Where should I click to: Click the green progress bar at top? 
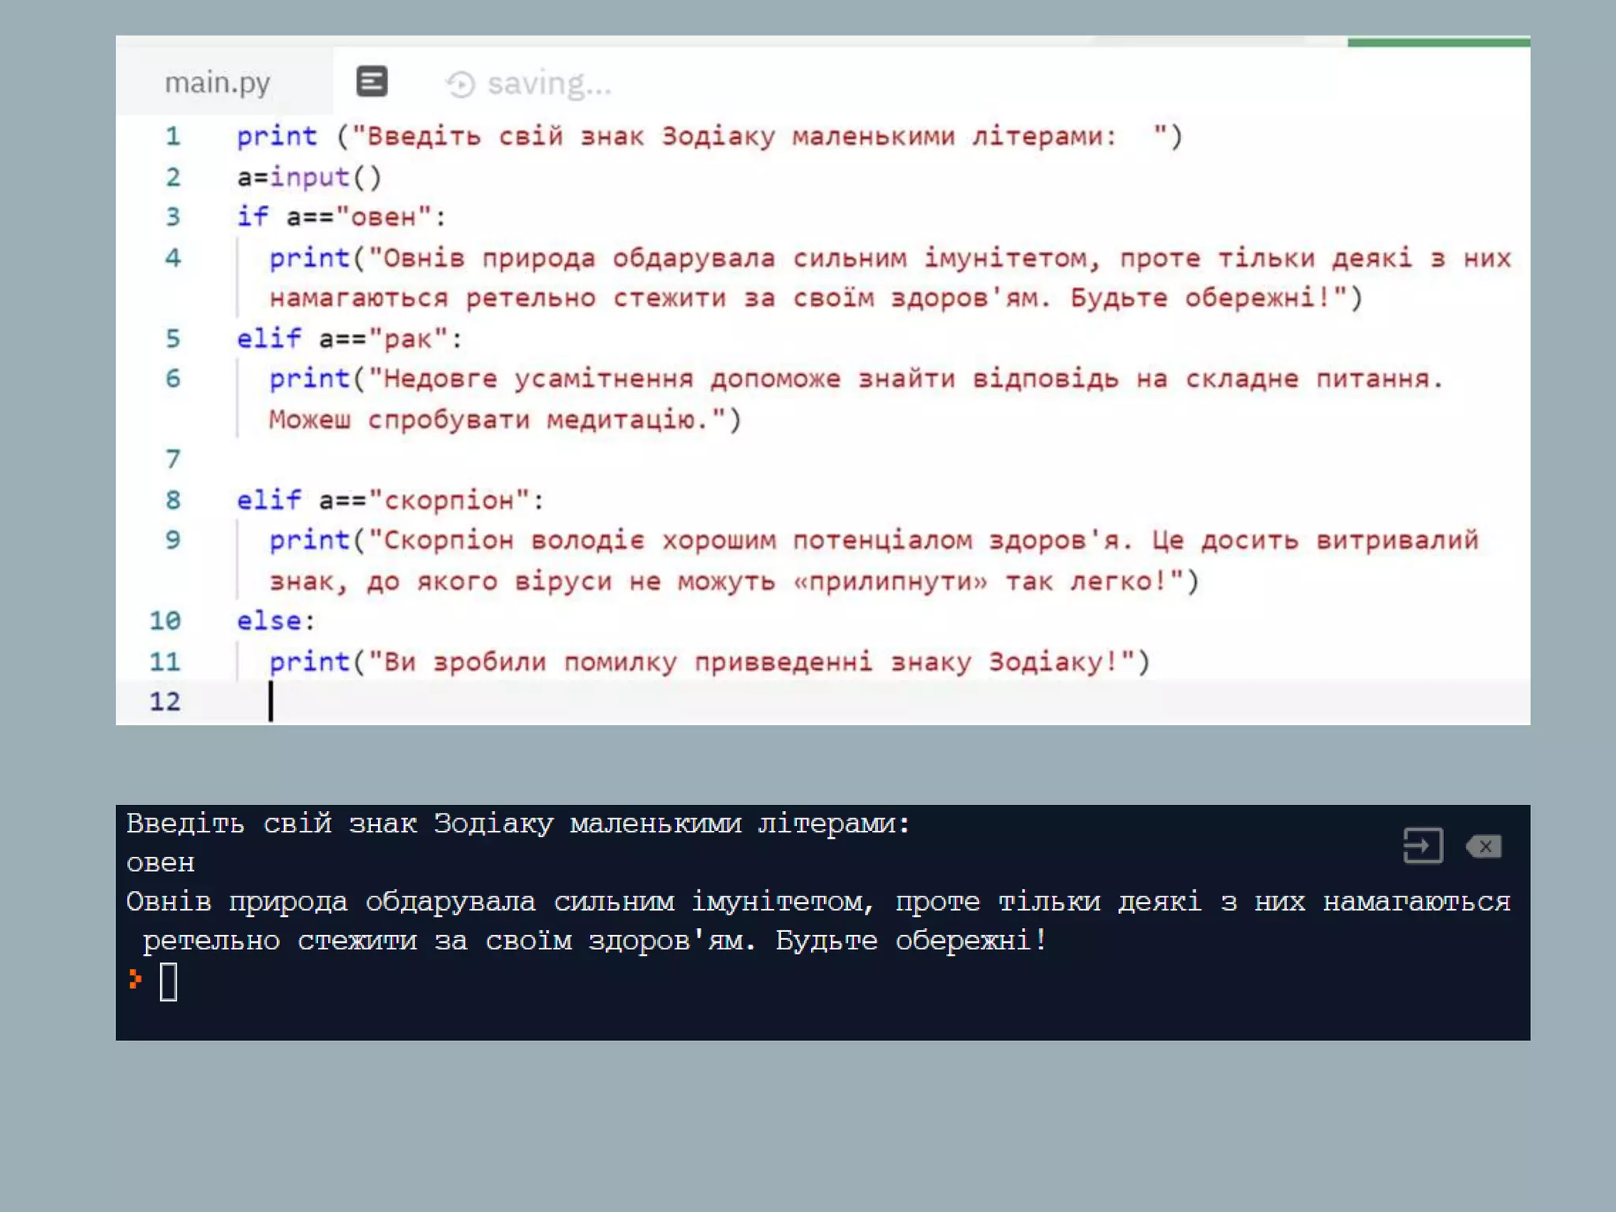point(1438,42)
